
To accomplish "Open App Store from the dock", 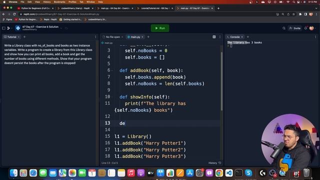I will (x=190, y=173).
